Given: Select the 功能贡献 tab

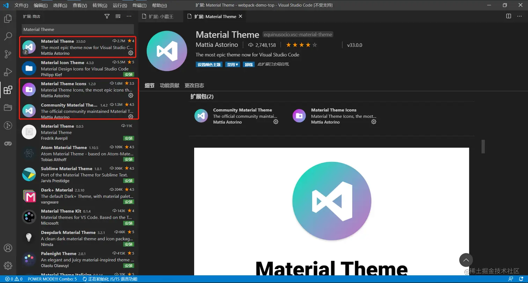Looking at the screenshot, I should tap(169, 85).
